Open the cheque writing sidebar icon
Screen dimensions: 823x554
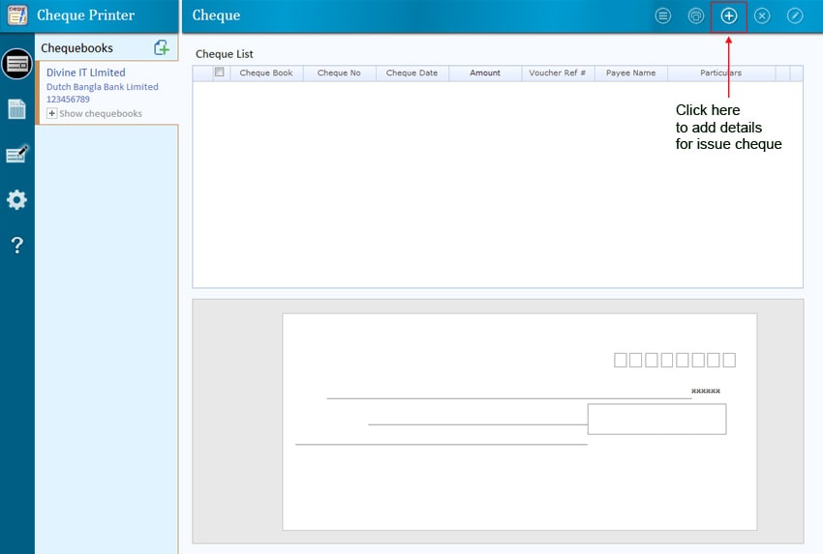16,155
